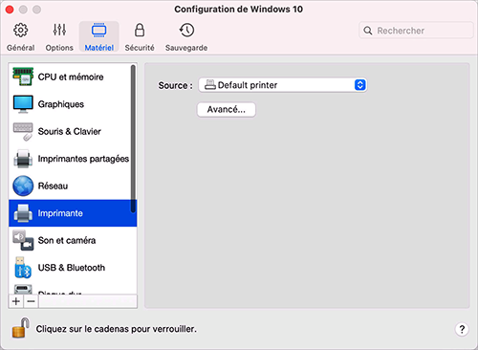The height and width of the screenshot is (350, 478).
Task: Select the Imprimante label in the list
Action: (x=60, y=213)
